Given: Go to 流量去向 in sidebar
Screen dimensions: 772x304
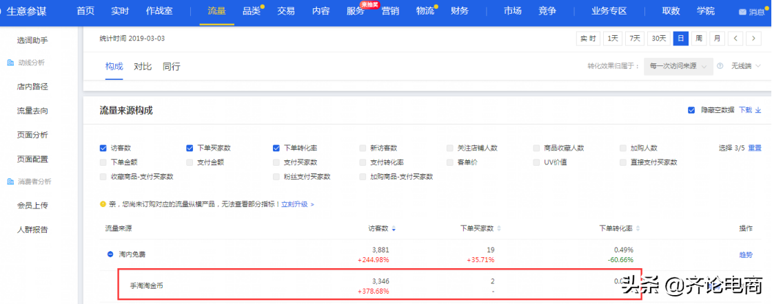Looking at the screenshot, I should point(32,111).
